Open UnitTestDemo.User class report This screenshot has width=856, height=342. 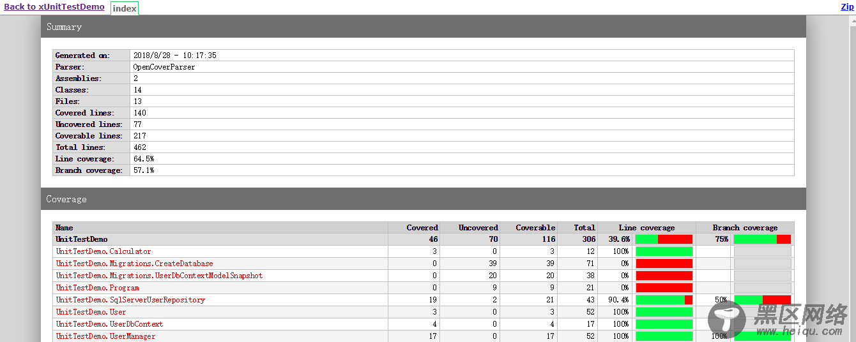click(91, 312)
